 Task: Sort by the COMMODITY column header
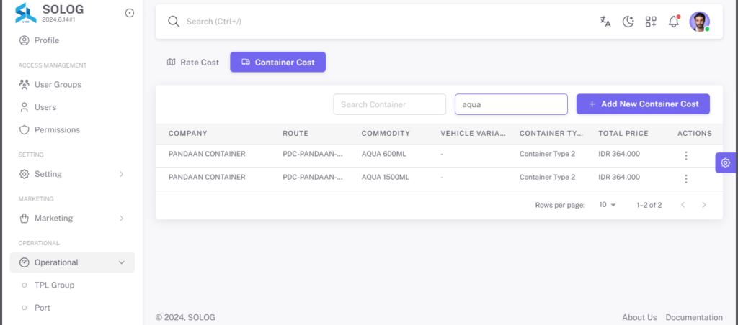386,134
